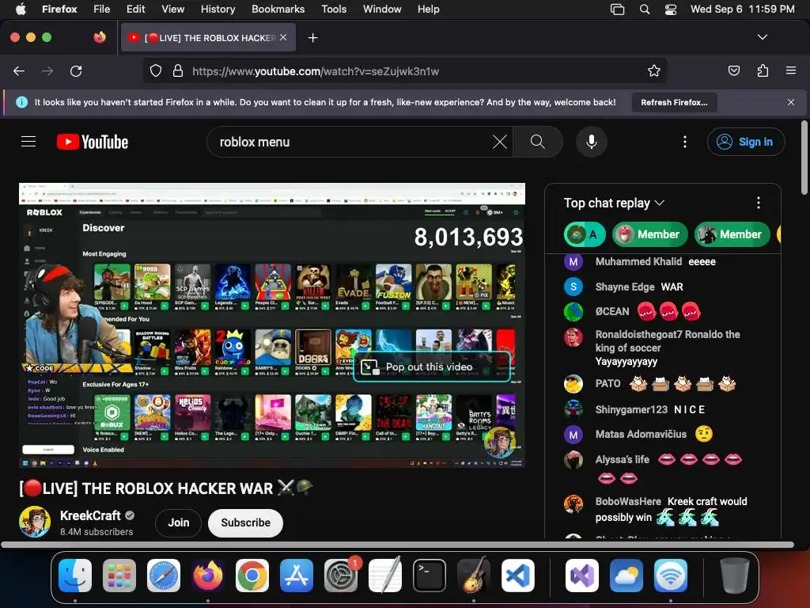Viewport: 810px width, 608px height.
Task: Open System Settings from the Dock
Action: tap(340, 576)
